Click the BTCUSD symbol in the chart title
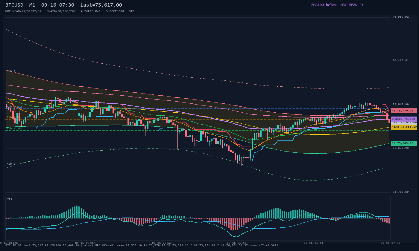Screen dimensions: 419x251 14,5
